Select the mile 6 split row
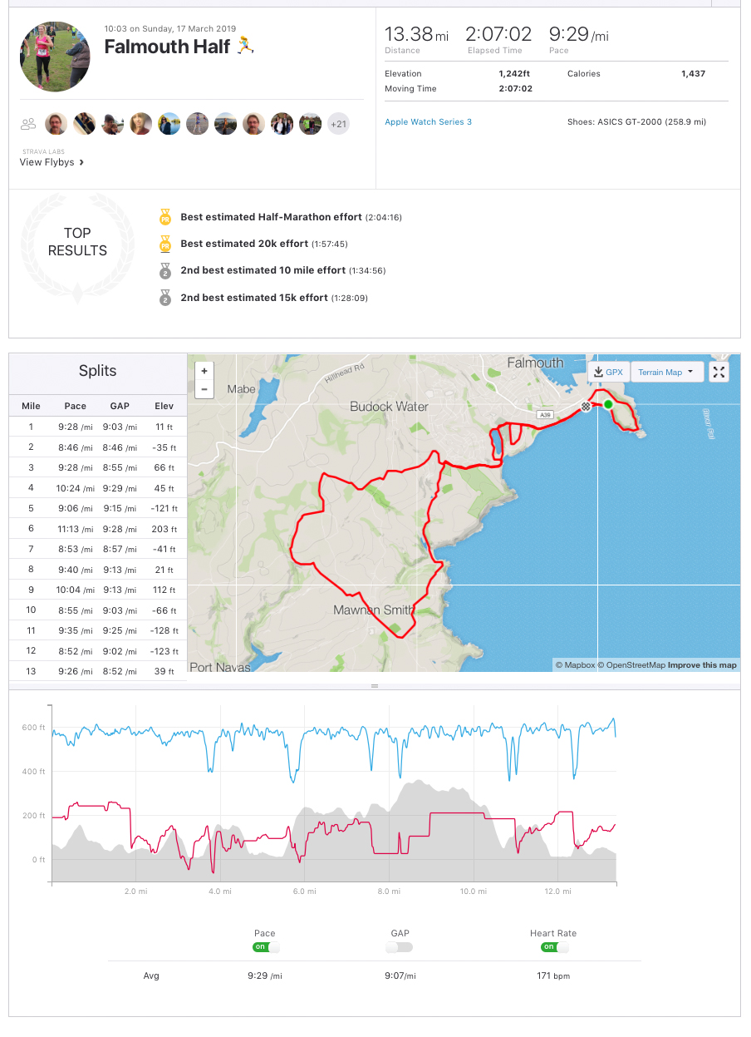 tap(98, 529)
